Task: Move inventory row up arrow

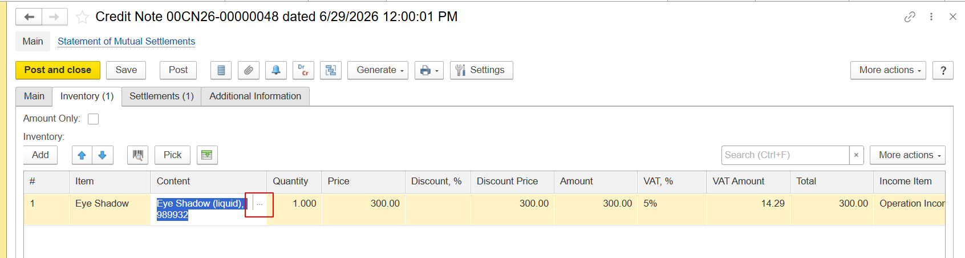Action: point(82,155)
